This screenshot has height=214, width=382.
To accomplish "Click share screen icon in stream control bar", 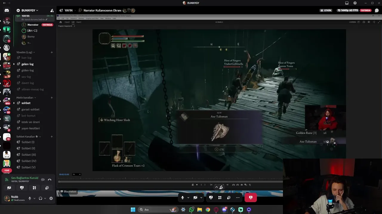I will tap(211, 197).
